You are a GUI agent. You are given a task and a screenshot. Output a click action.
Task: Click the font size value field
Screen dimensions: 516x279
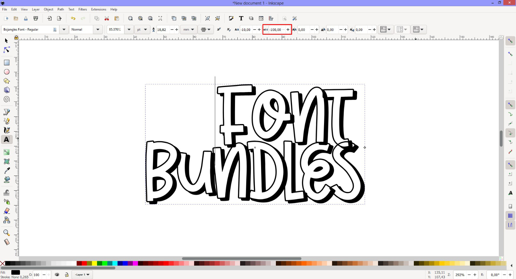click(116, 30)
